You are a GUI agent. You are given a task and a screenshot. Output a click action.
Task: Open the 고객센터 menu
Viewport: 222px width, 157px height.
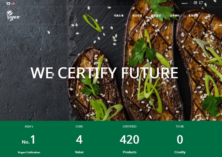(x=175, y=16)
